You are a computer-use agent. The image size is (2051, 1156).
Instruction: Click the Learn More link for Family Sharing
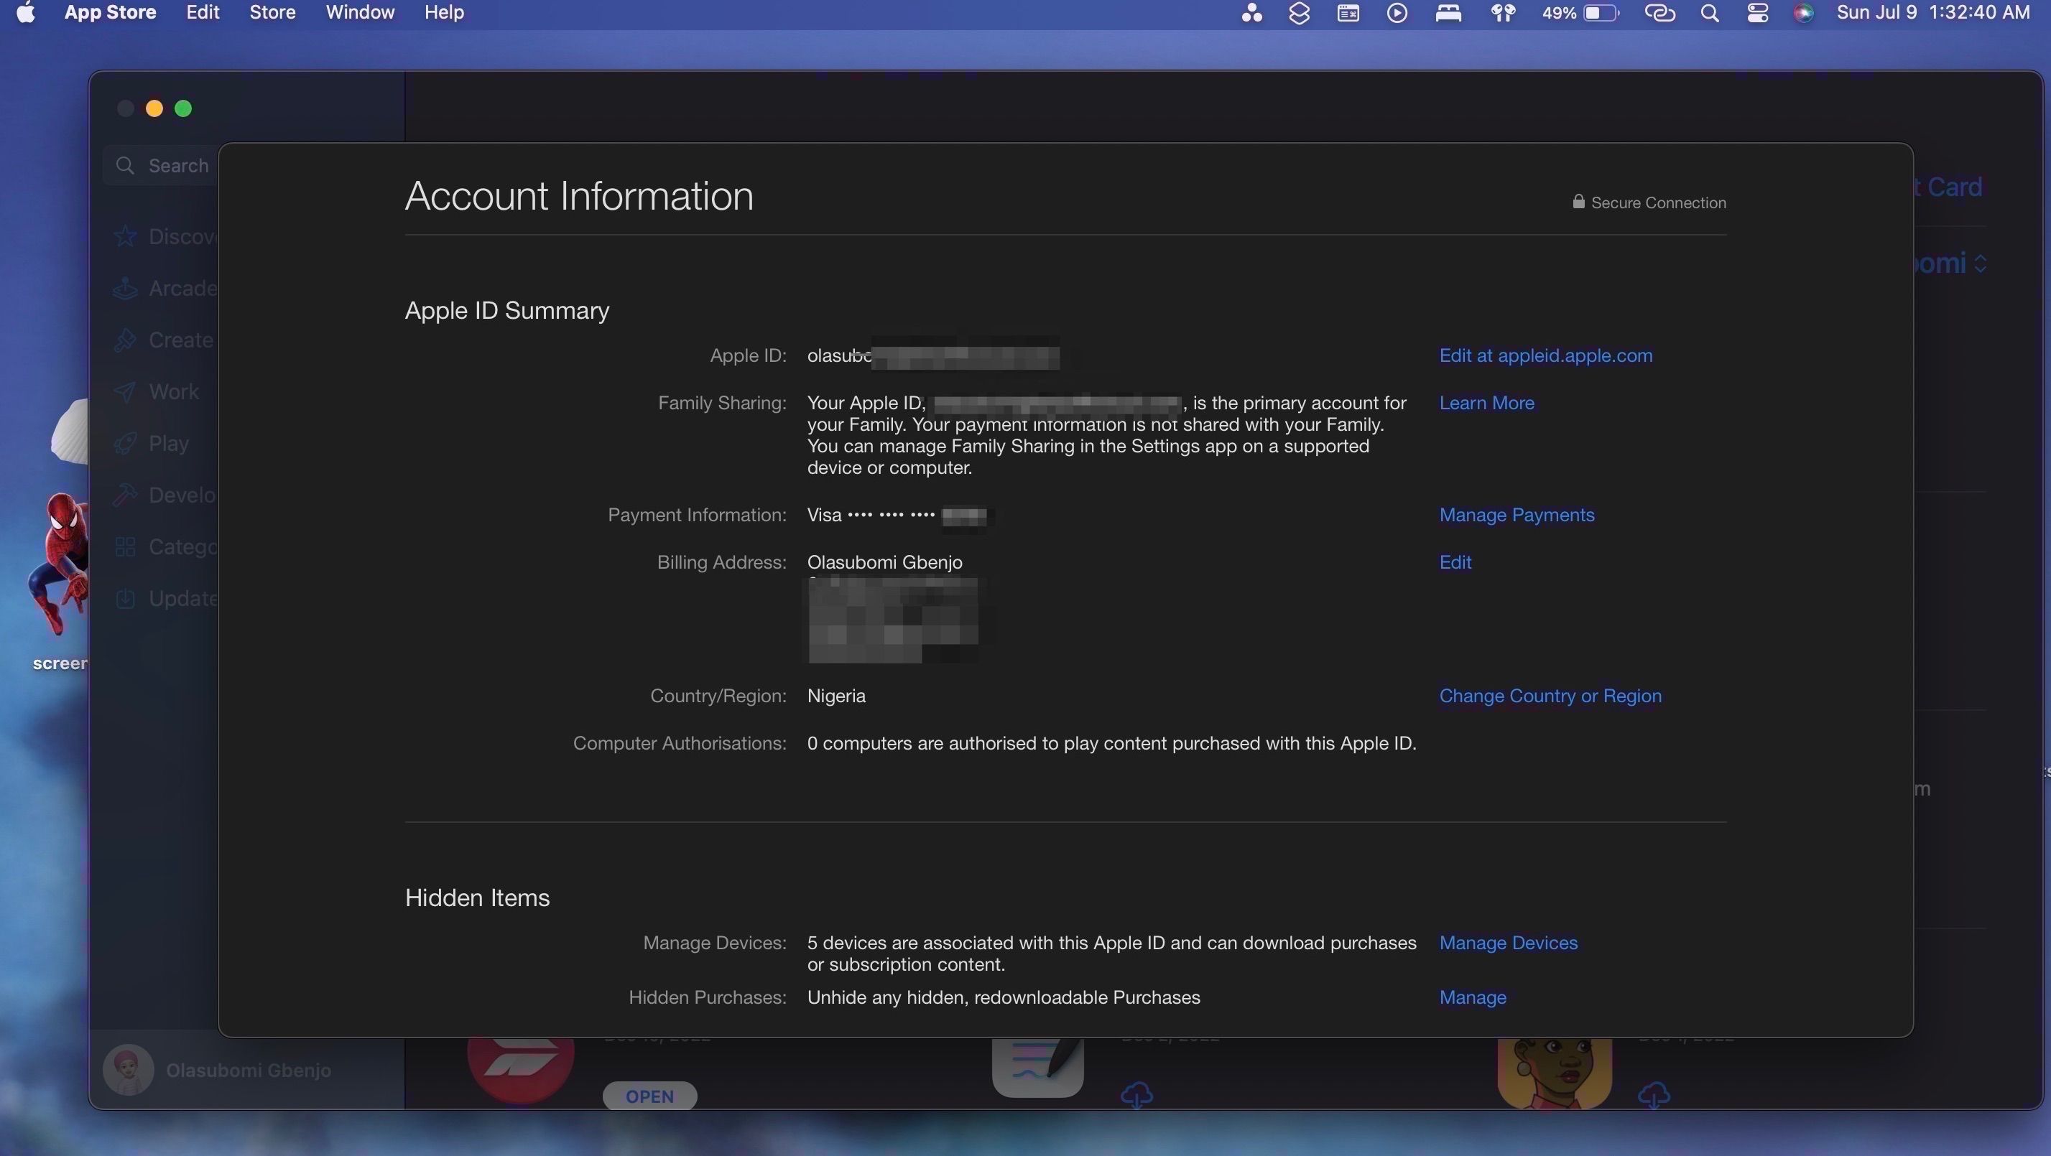[1486, 404]
